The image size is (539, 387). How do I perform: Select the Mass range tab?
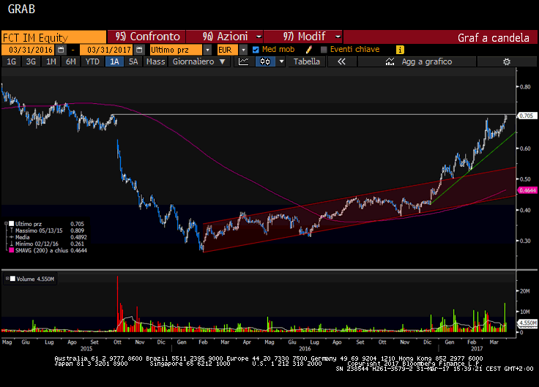tap(155, 61)
